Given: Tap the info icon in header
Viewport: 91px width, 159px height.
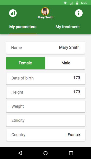Looking at the screenshot, I should [x=79, y=13].
